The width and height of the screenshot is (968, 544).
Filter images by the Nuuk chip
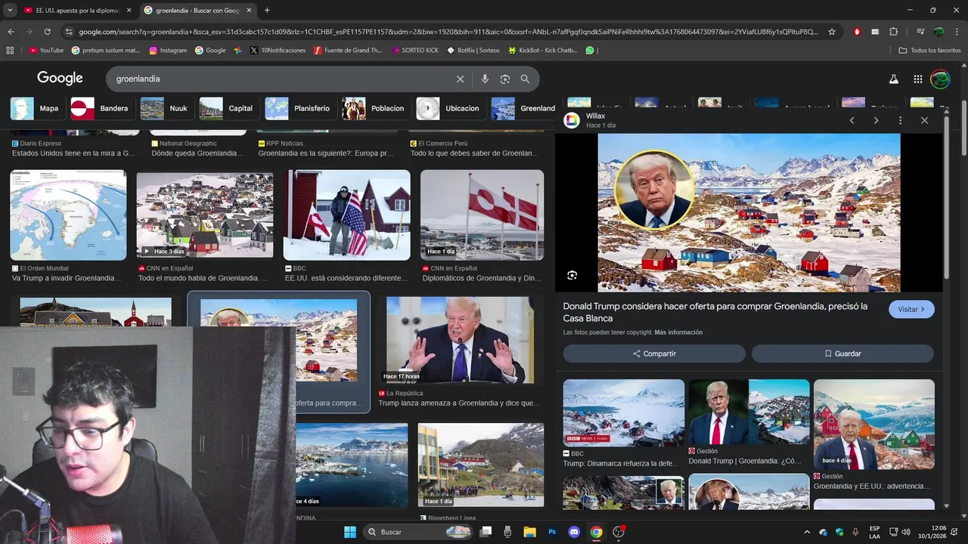[166, 108]
